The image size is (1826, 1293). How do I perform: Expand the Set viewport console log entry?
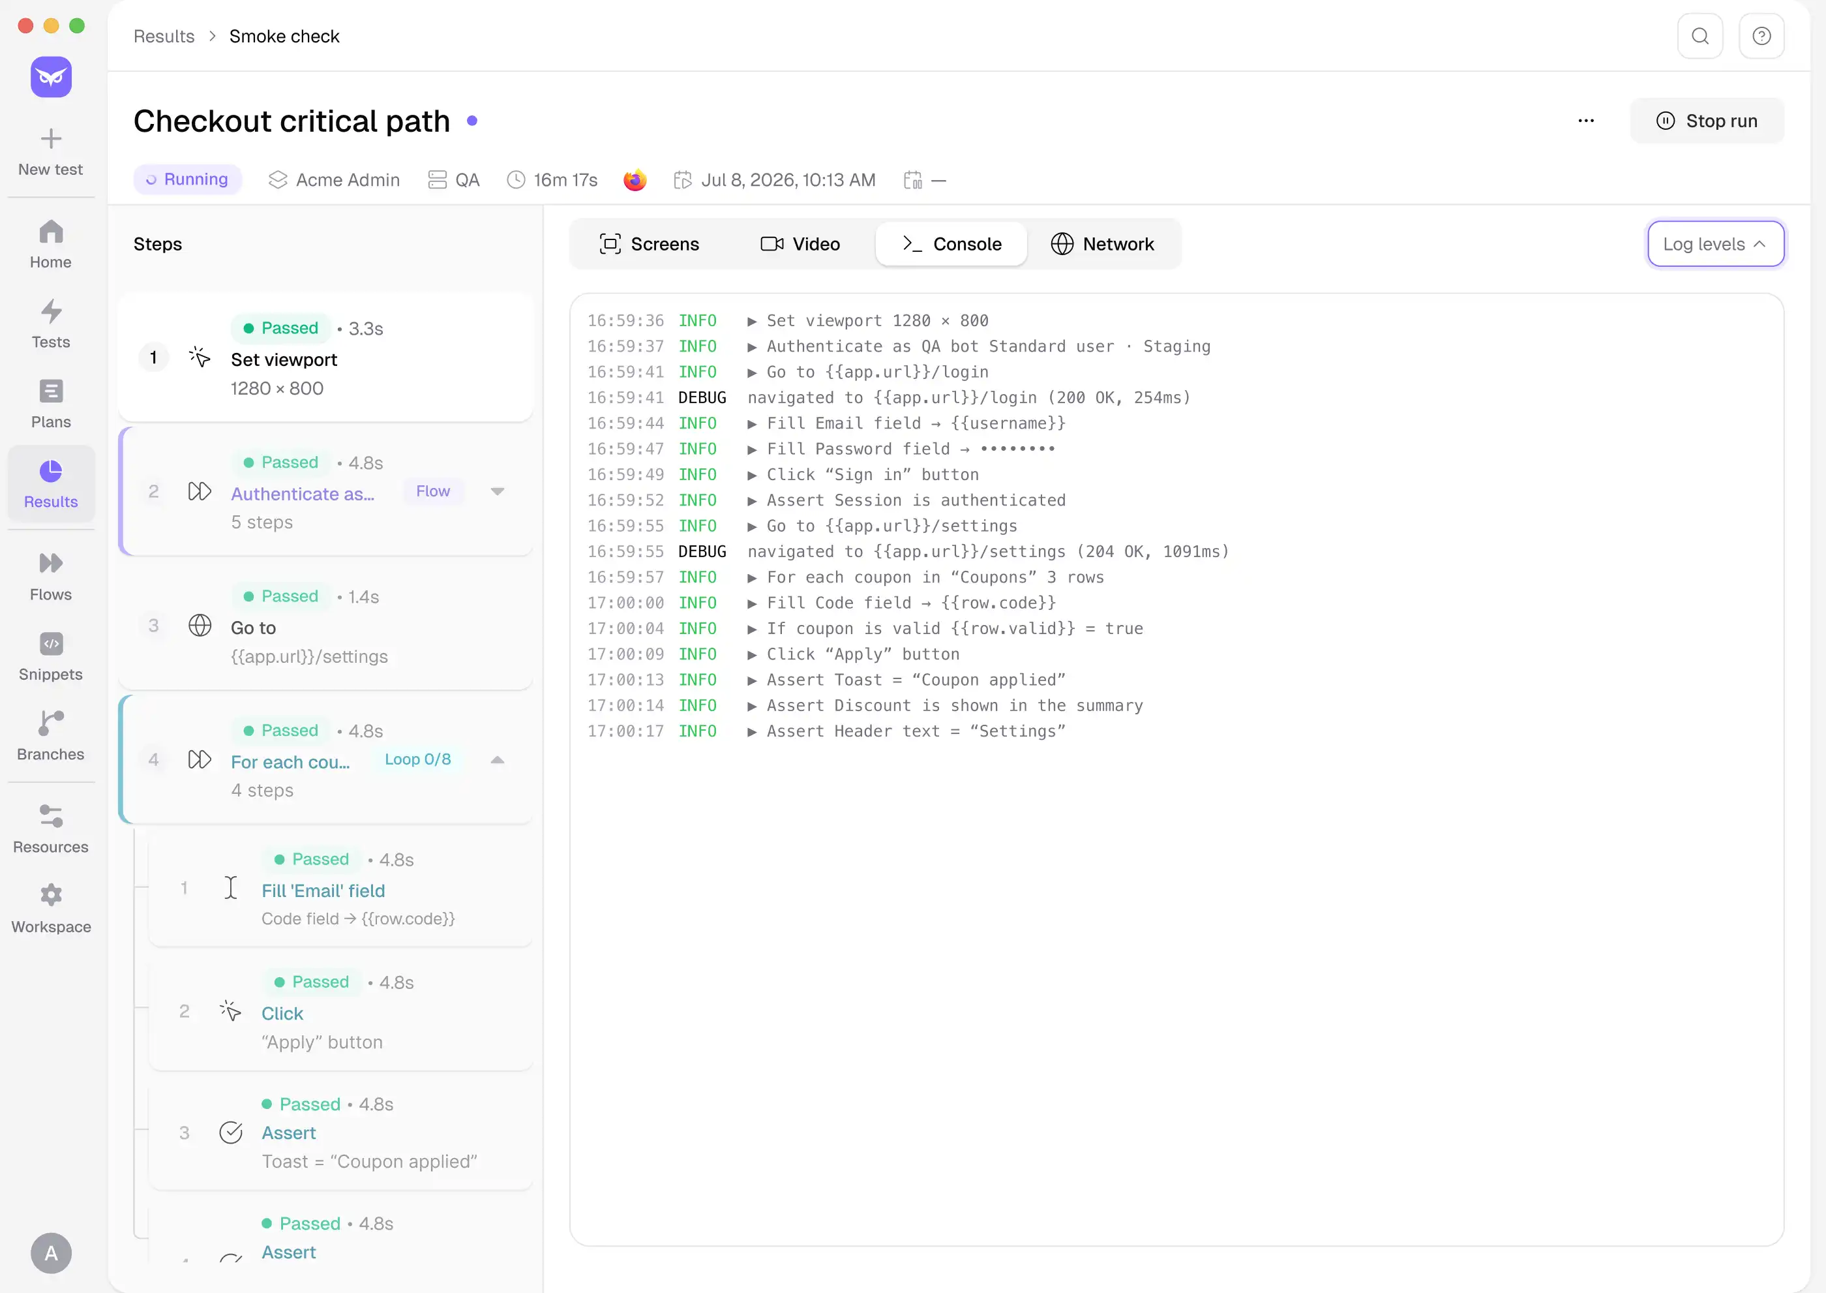click(x=751, y=322)
